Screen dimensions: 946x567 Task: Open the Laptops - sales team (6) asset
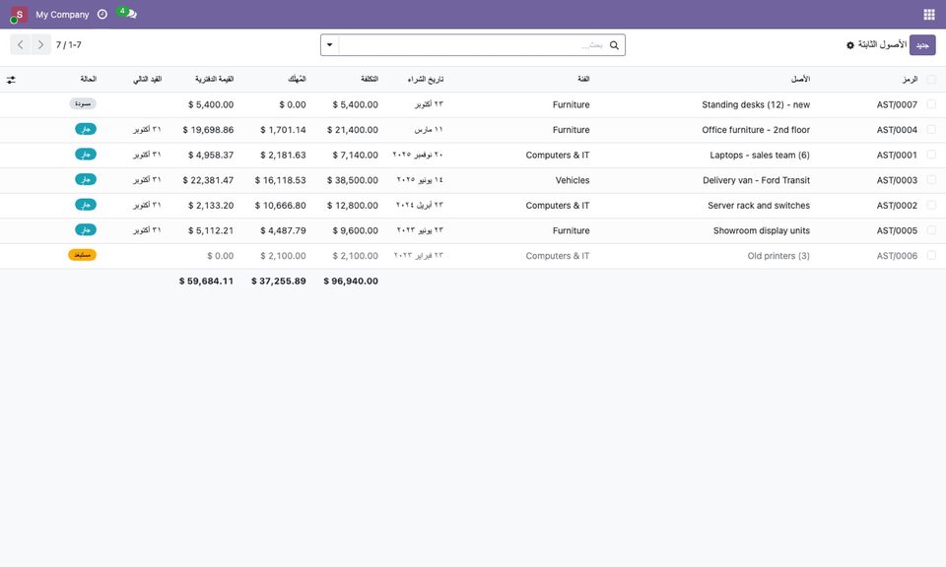[x=760, y=155]
